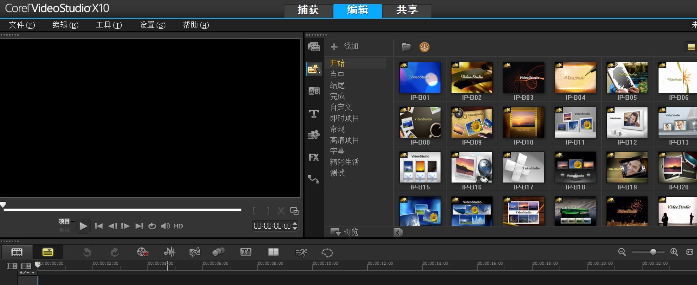Open the 设置(S) menu
697x285 pixels.
pos(152,25)
